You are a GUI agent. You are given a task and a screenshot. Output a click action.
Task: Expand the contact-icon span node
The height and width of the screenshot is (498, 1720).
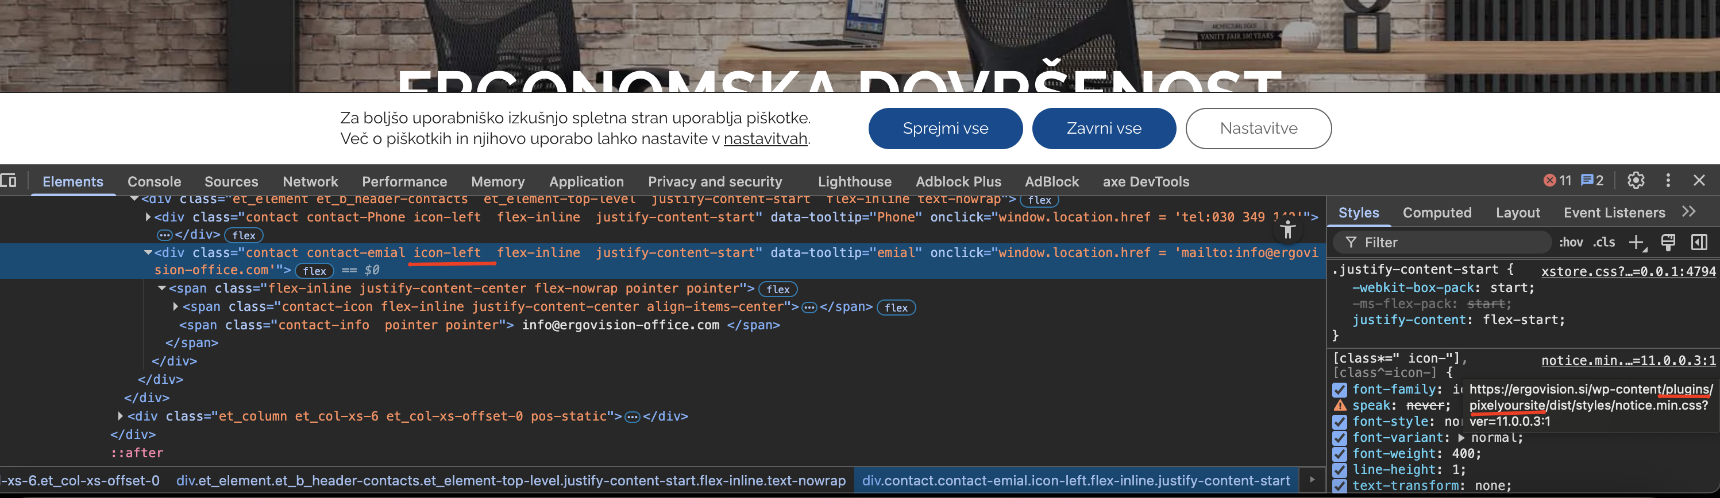point(176,307)
